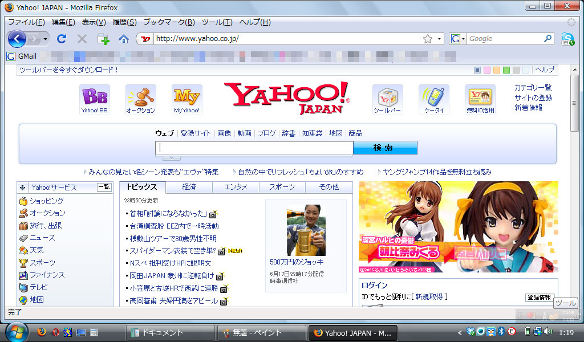This screenshot has width=584, height=342.
Task: Click the 検索 search button
Action: [x=385, y=148]
